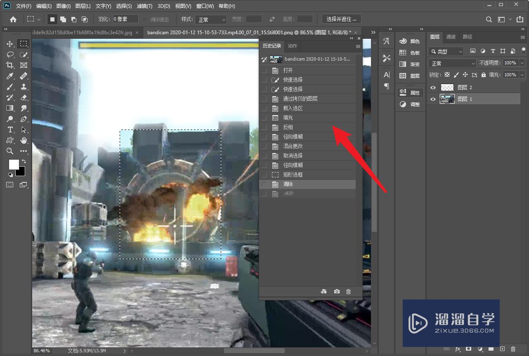529x356 pixels.
Task: Open the 类型 layer filter dropdown
Action: pos(446,52)
